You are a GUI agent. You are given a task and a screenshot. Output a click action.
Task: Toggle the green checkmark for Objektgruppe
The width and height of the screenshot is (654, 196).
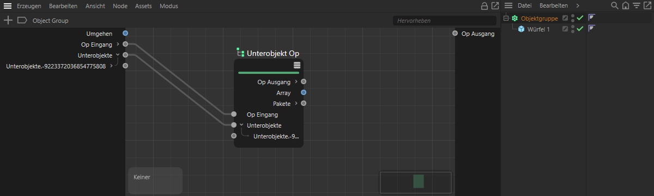[x=580, y=18]
